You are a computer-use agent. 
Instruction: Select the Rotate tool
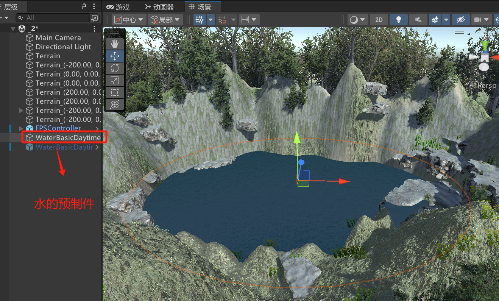coord(115,68)
